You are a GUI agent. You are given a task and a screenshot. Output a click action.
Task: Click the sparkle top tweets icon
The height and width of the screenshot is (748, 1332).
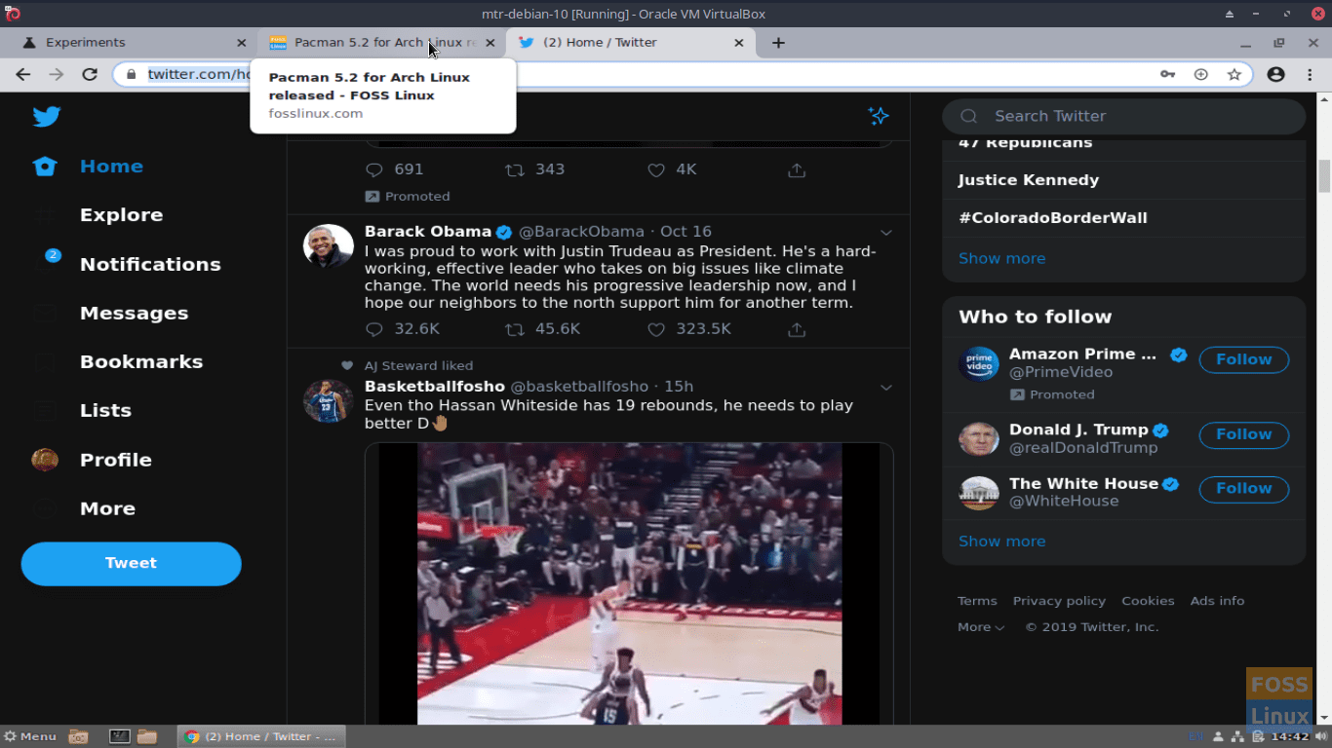(879, 116)
